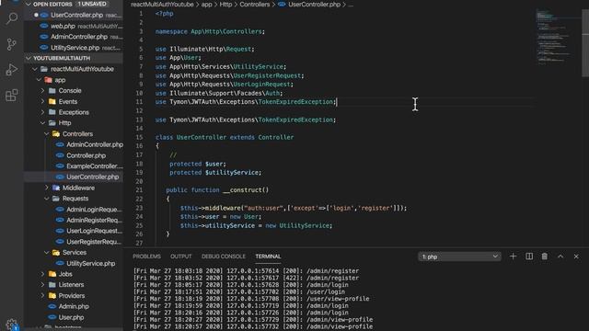Screen dimensions: 589x331
Task: Close the bottom panel
Action: (x=576, y=257)
